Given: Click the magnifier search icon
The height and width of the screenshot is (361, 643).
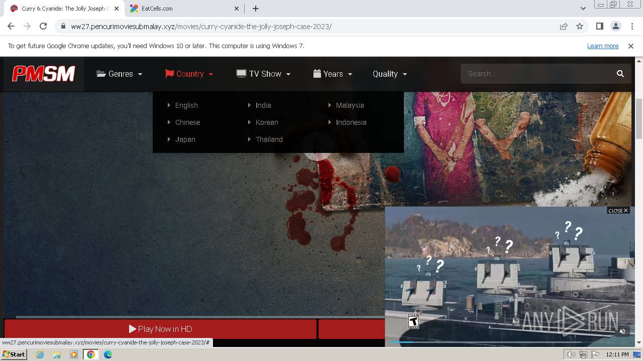Looking at the screenshot, I should coord(620,74).
